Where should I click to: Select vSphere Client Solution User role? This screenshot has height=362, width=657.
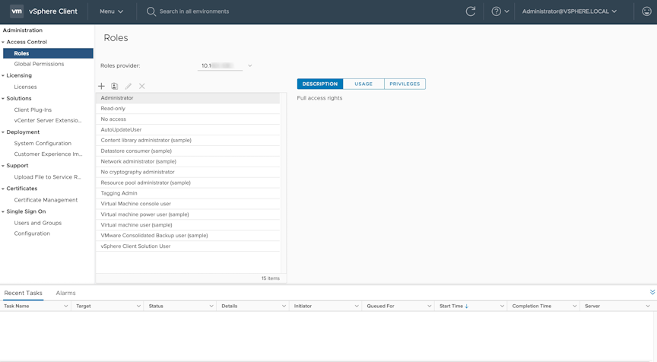pyautogui.click(x=188, y=246)
